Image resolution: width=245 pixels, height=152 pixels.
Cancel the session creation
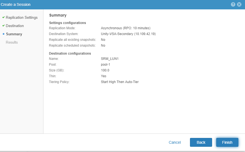pyautogui.click(x=175, y=142)
